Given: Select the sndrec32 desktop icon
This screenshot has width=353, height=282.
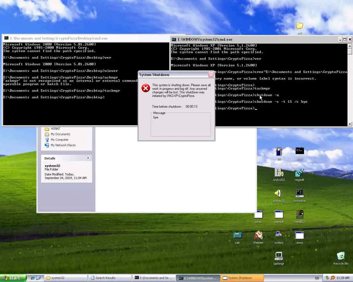Looking at the screenshot, I should pos(279,196).
